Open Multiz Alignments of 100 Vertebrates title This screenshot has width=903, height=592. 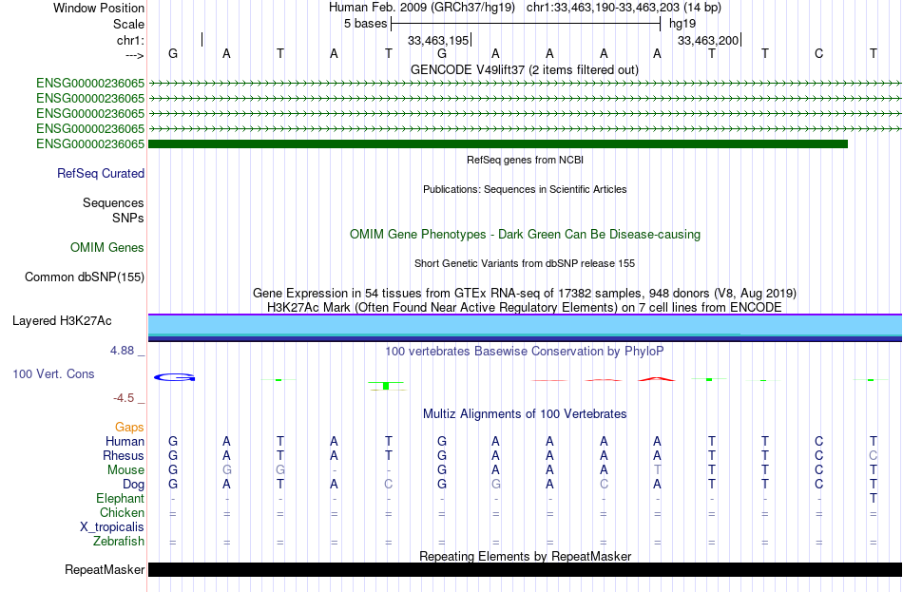point(525,414)
